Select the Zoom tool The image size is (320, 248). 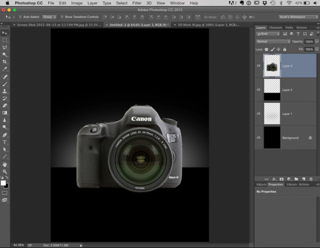tap(4, 171)
